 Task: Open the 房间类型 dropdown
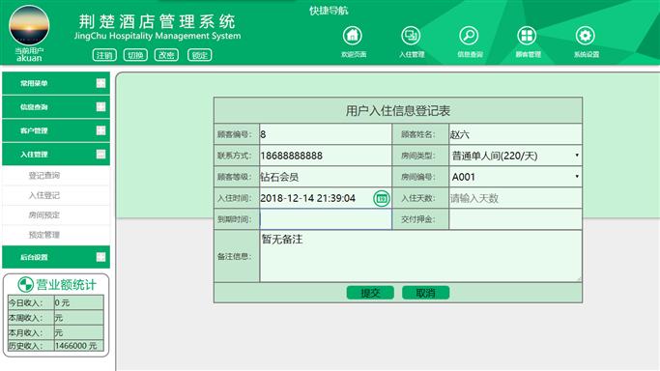click(x=516, y=156)
